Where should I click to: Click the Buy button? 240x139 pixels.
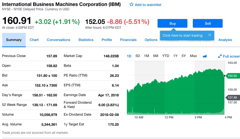(172, 23)
